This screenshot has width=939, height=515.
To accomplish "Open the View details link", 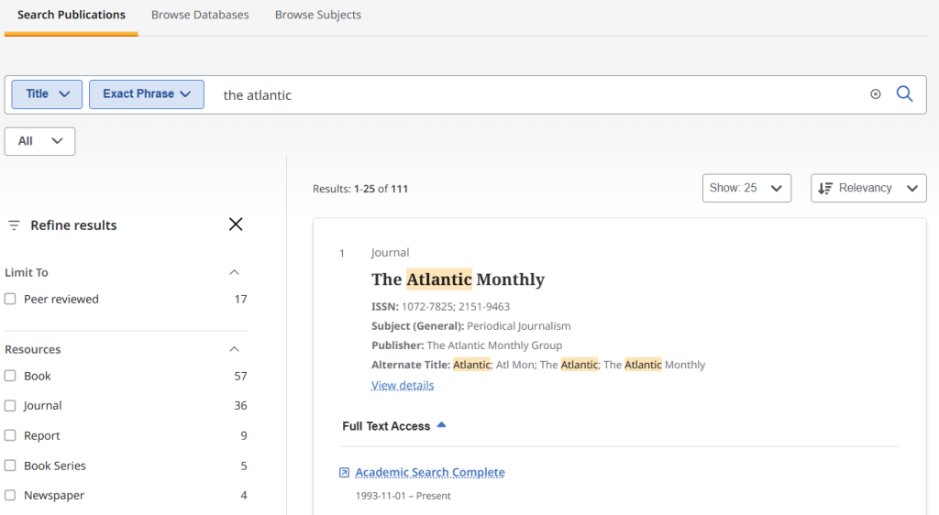I will coord(403,385).
